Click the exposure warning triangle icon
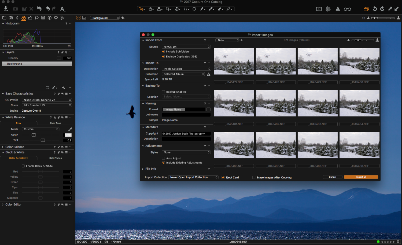This screenshot has height=245, width=402. coord(338,9)
